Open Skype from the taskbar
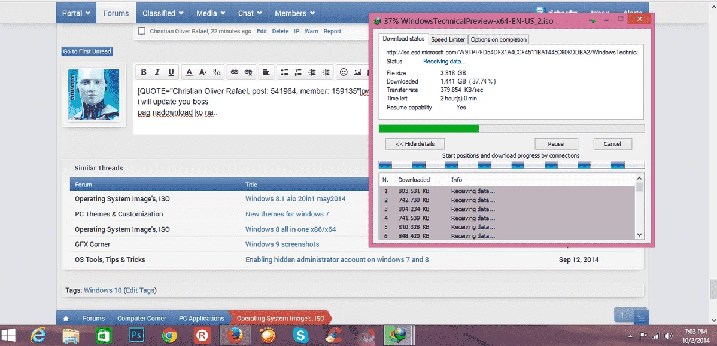 coord(301,336)
